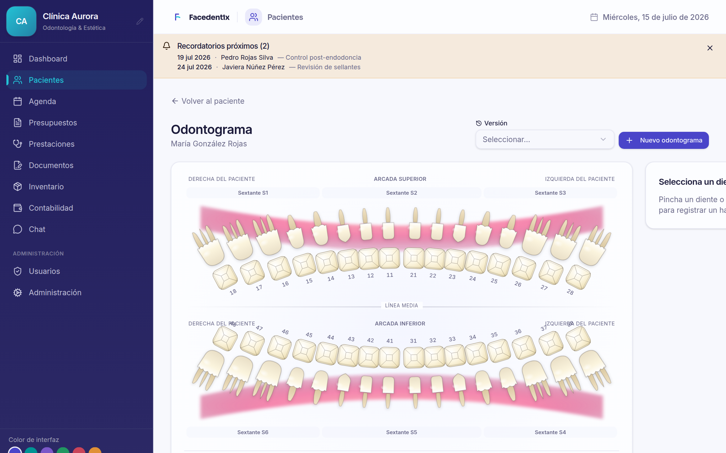Click the Prestaciones stethoscope icon
Screen dimensions: 726x453
(17, 144)
